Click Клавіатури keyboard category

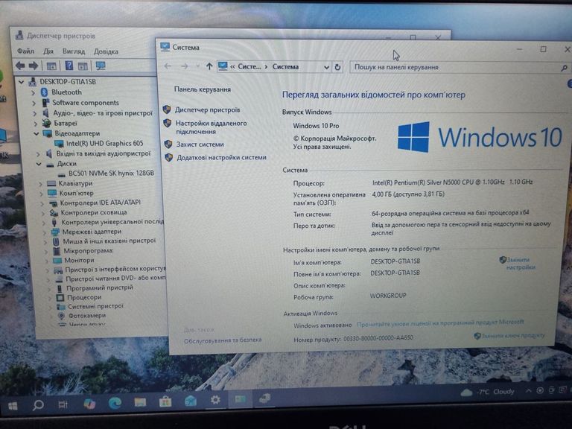pyautogui.click(x=75, y=183)
